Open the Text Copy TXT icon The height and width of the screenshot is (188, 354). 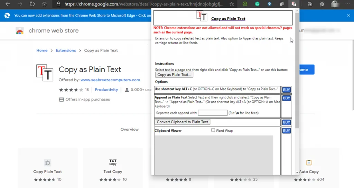[113, 162]
